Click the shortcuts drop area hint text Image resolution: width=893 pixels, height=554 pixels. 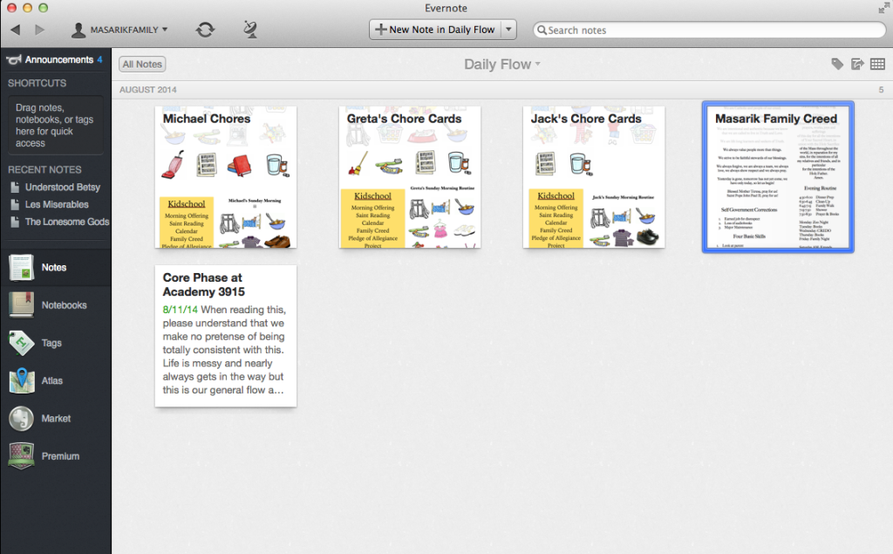[x=54, y=126]
